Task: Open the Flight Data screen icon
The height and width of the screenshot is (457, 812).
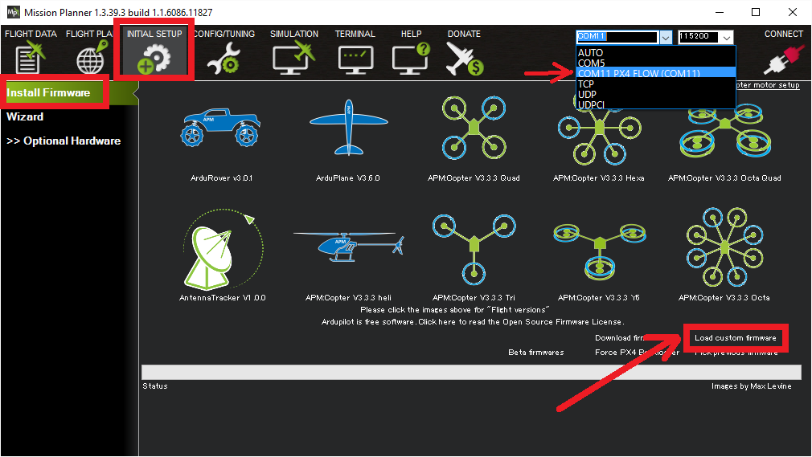Action: (28, 59)
